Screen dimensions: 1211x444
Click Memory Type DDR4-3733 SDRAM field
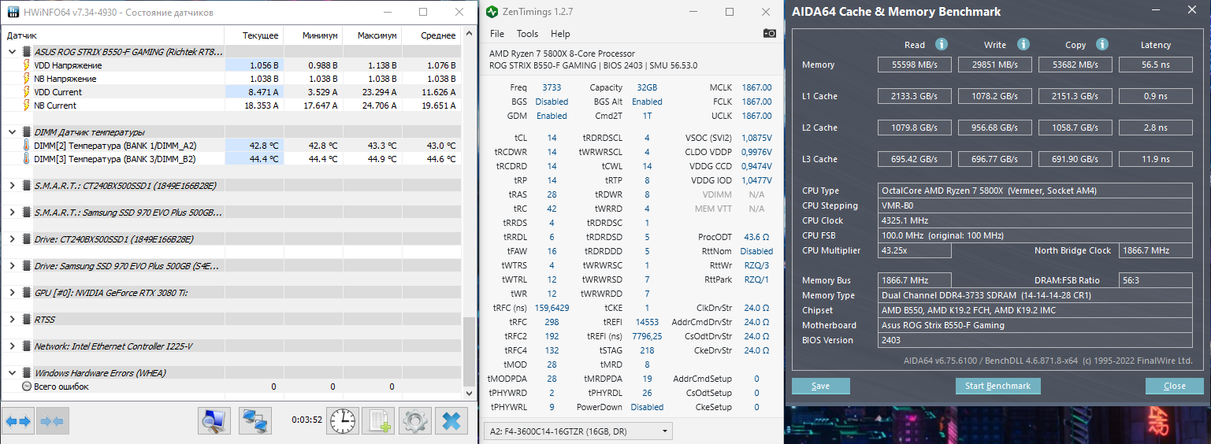coord(1035,295)
